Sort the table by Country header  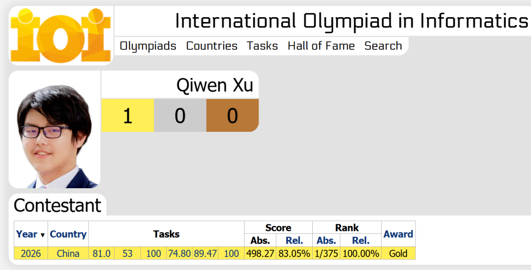tap(68, 234)
